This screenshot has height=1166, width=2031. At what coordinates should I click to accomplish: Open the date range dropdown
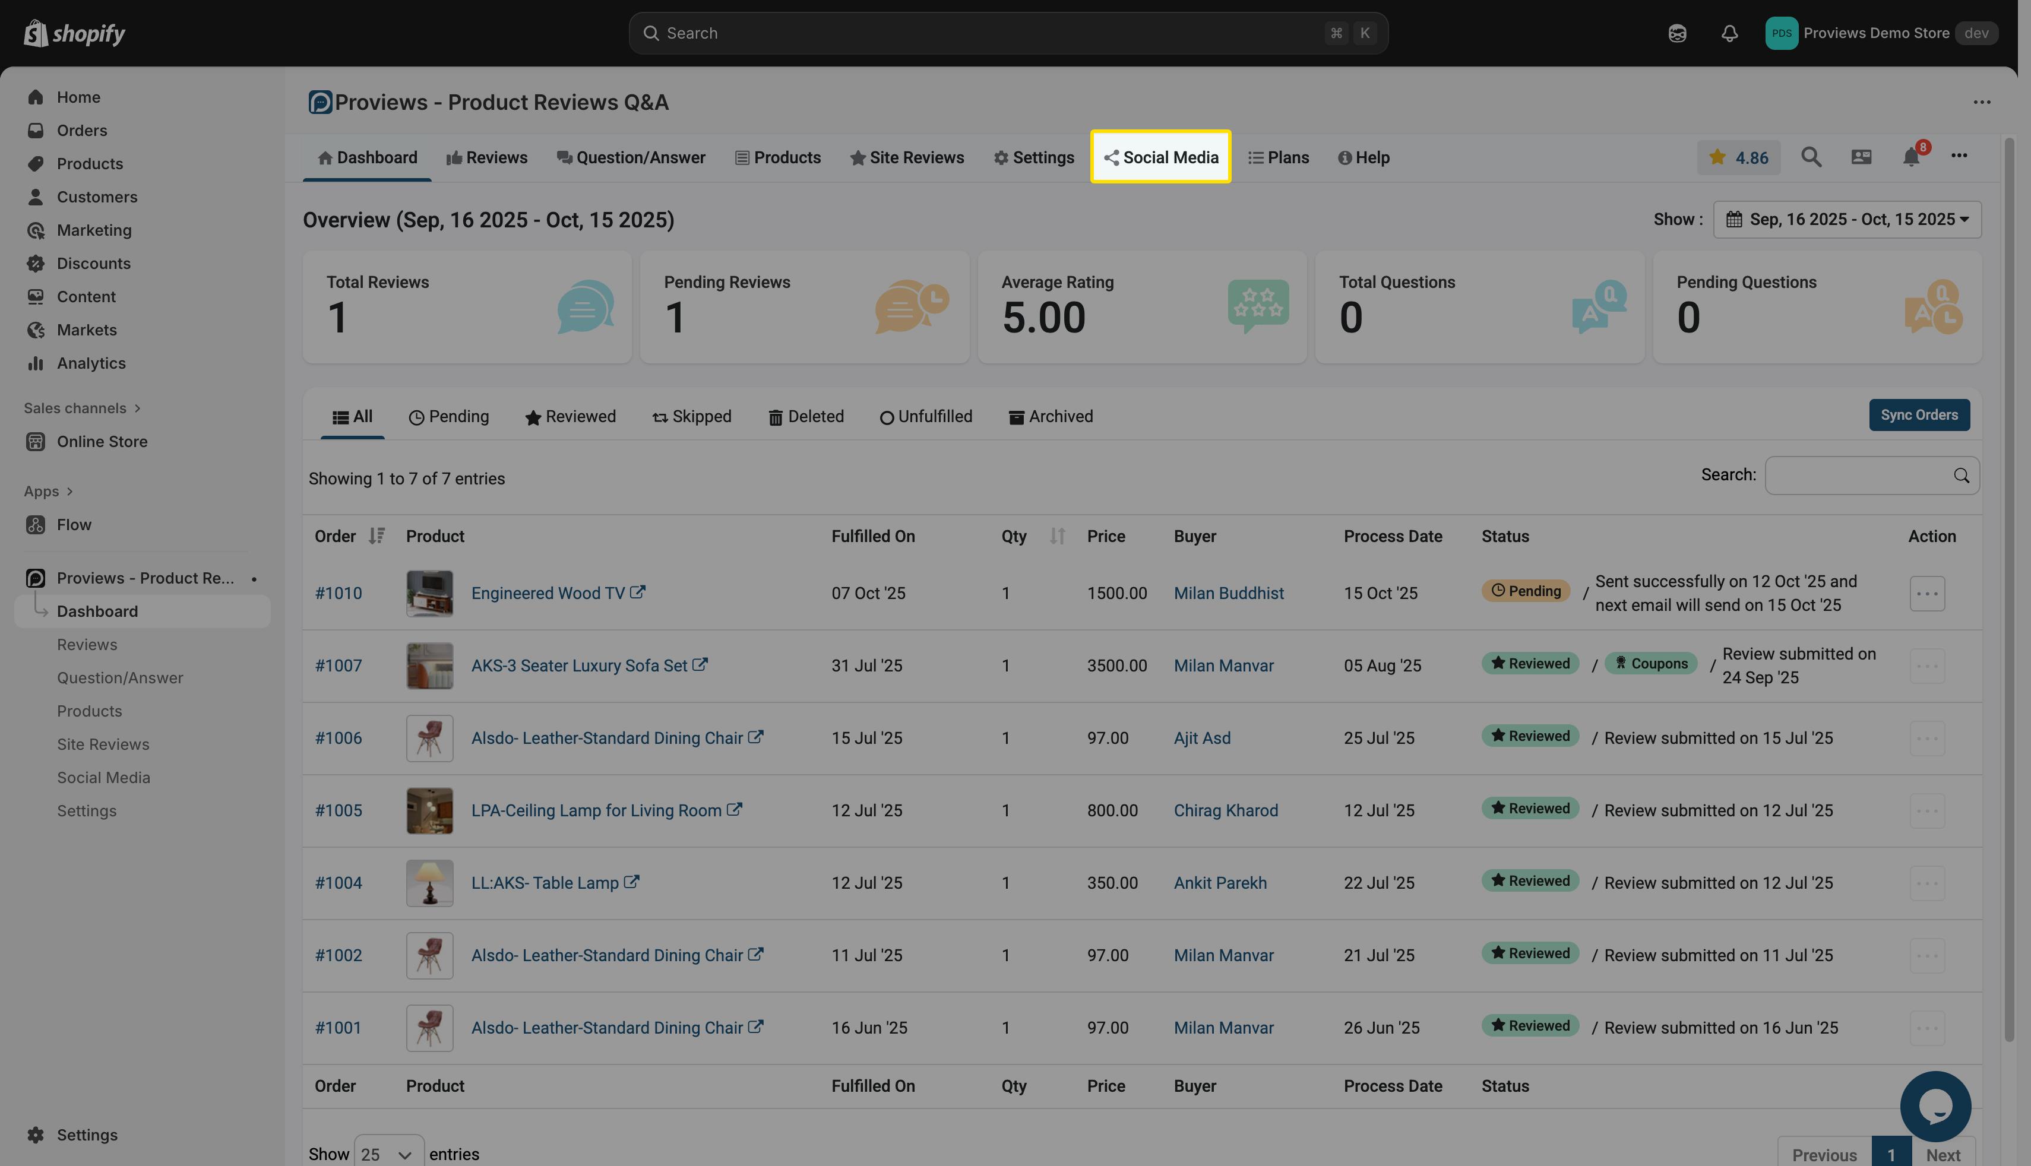[x=1847, y=220]
